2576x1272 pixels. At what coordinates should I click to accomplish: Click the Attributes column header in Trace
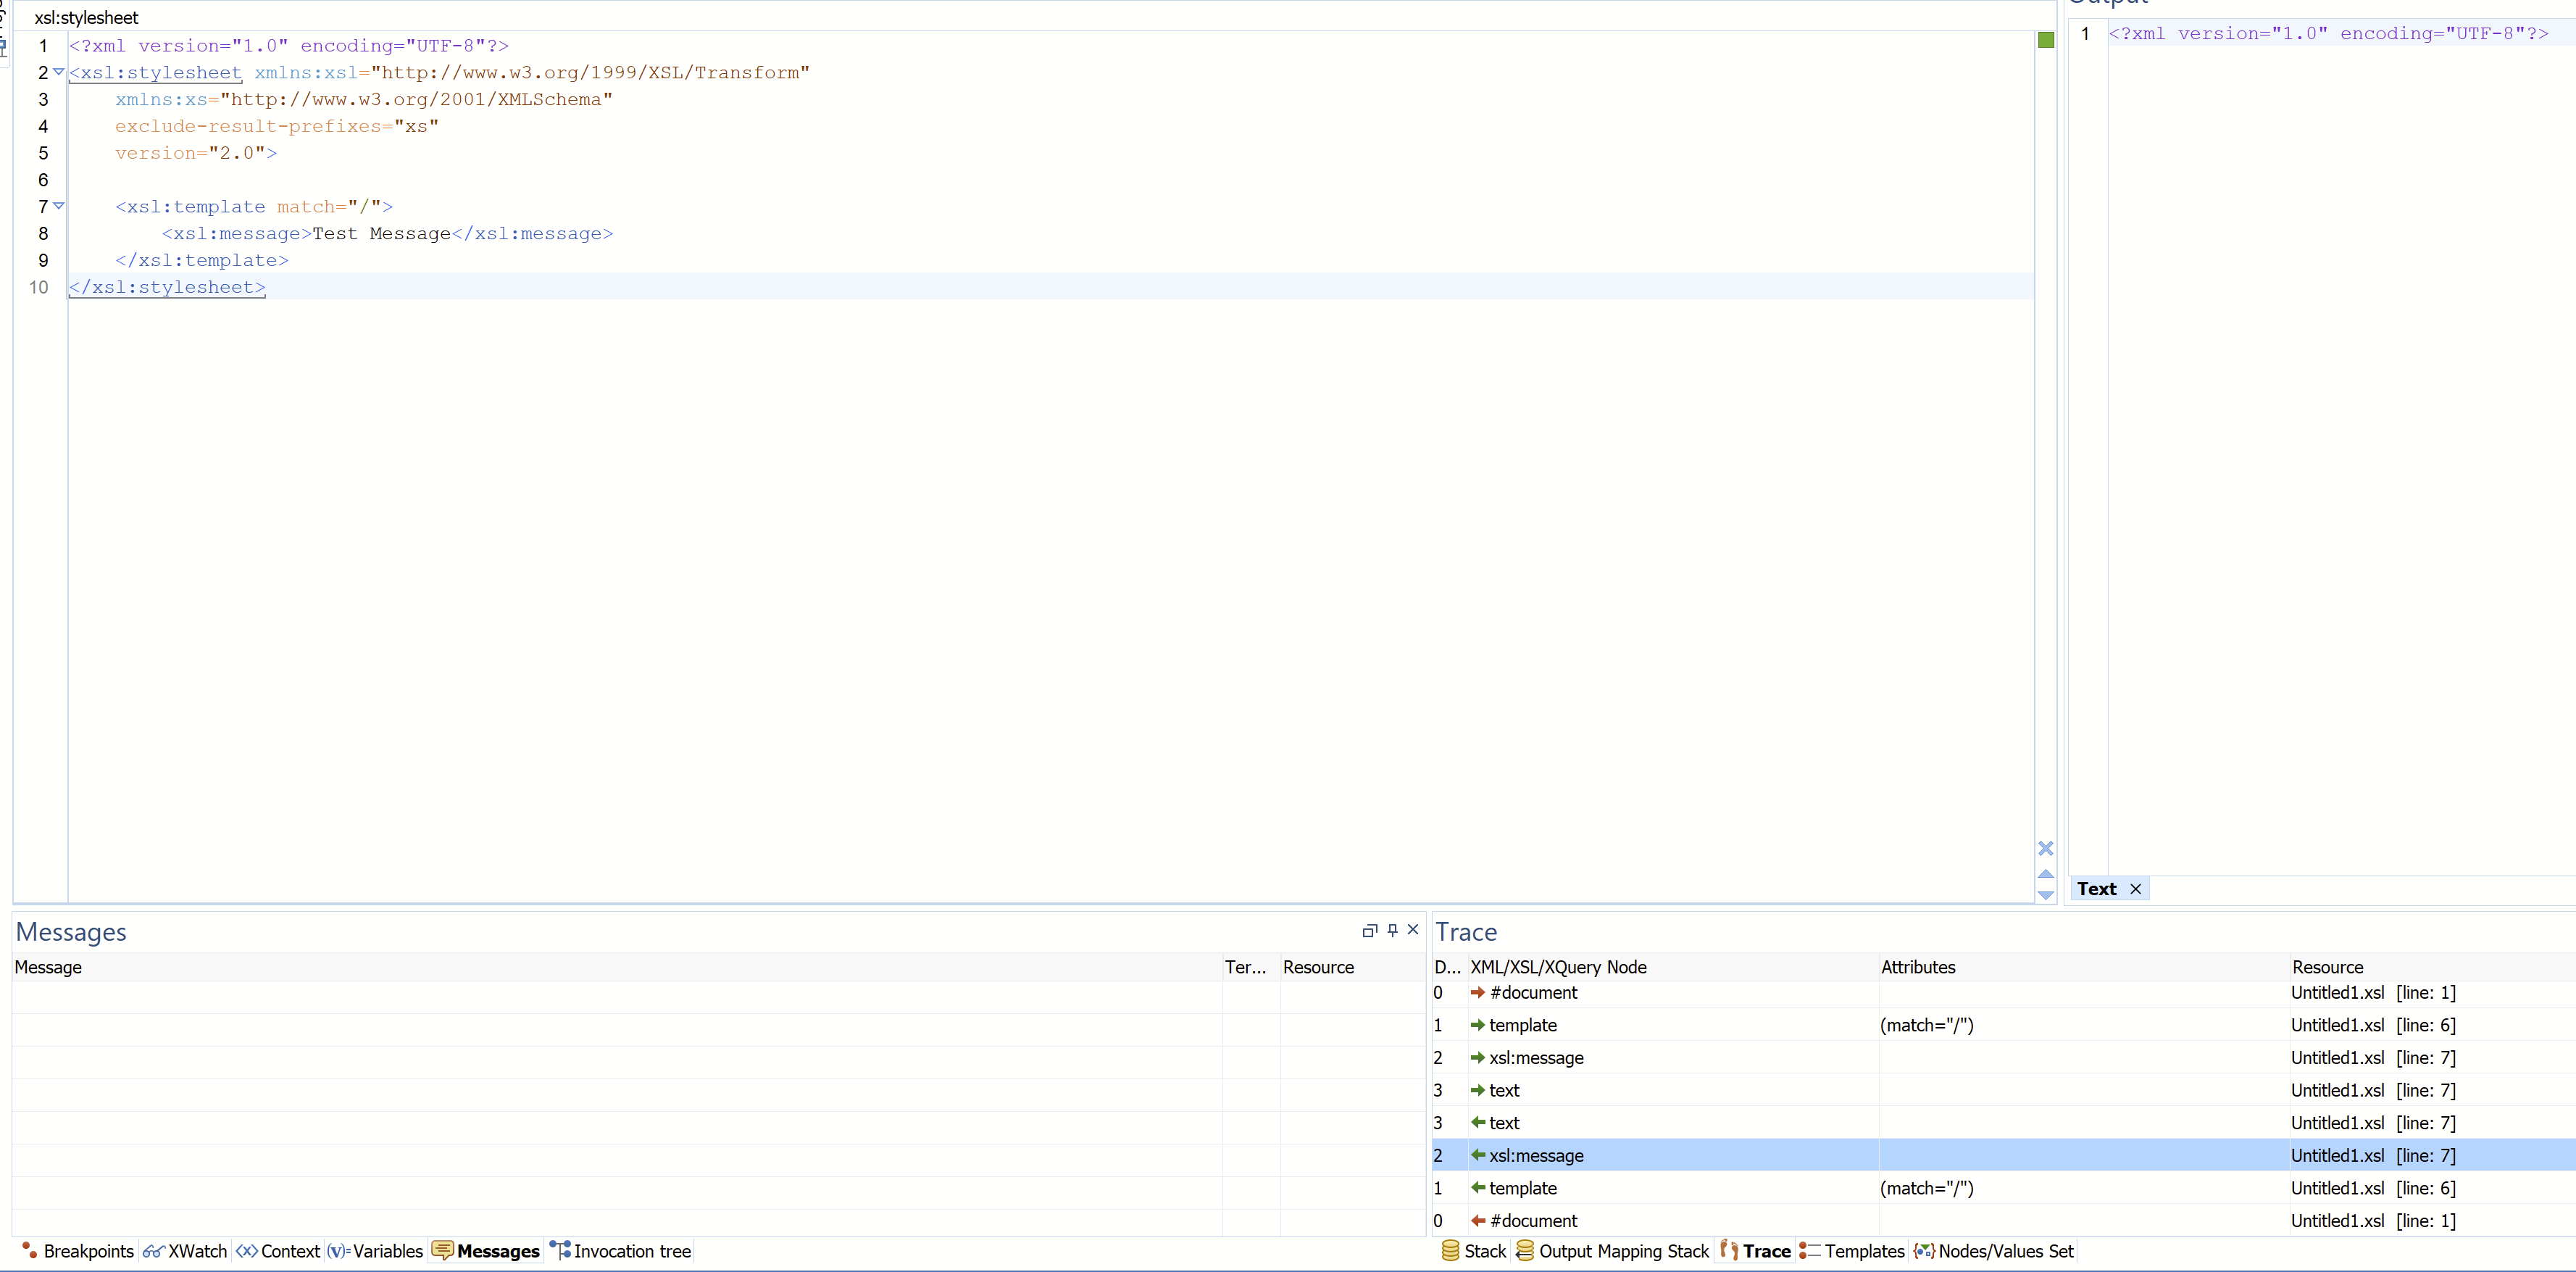[x=2083, y=967]
